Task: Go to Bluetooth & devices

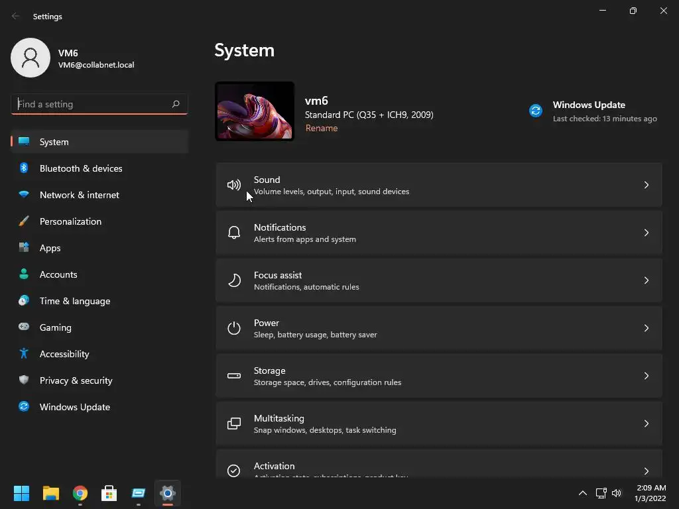Action: pyautogui.click(x=99, y=168)
